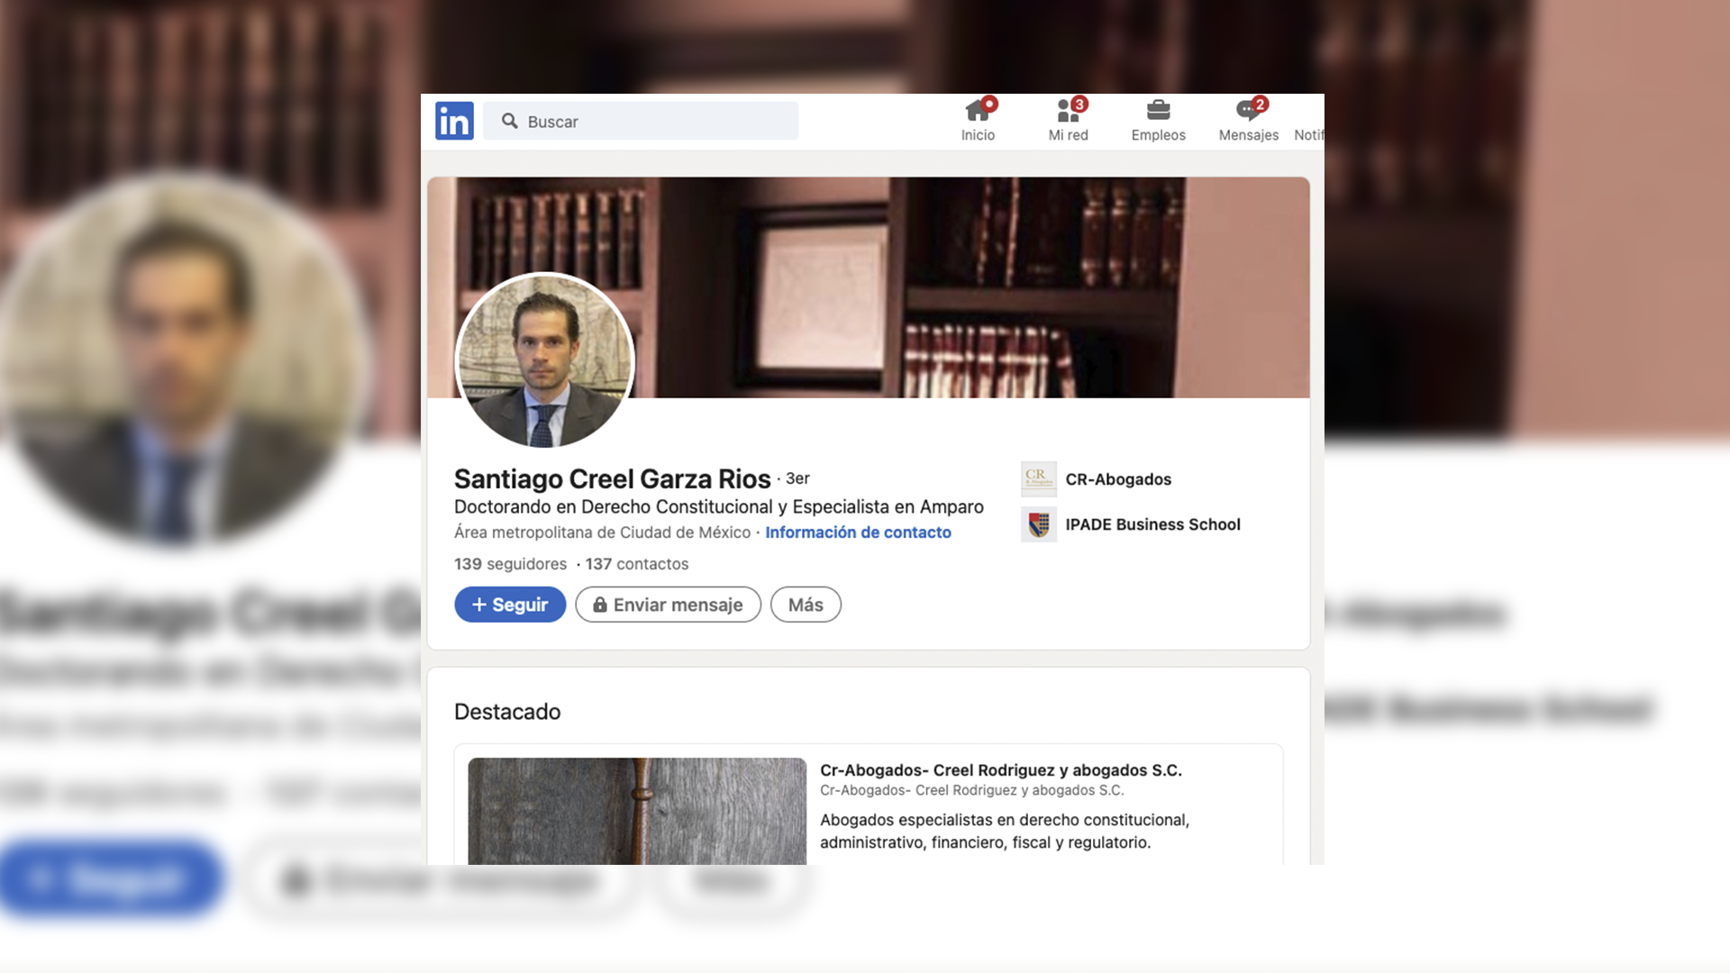Image resolution: width=1730 pixels, height=973 pixels.
Task: Open the Notificaciones nav item
Action: point(1309,134)
